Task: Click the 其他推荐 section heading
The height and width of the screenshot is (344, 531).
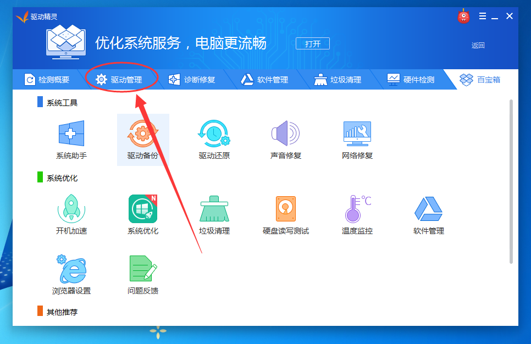Action: click(x=62, y=312)
